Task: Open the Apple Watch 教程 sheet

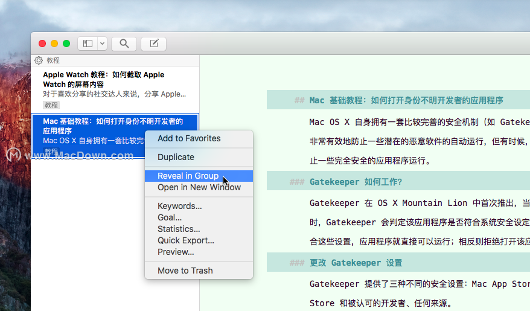Action: [115, 89]
